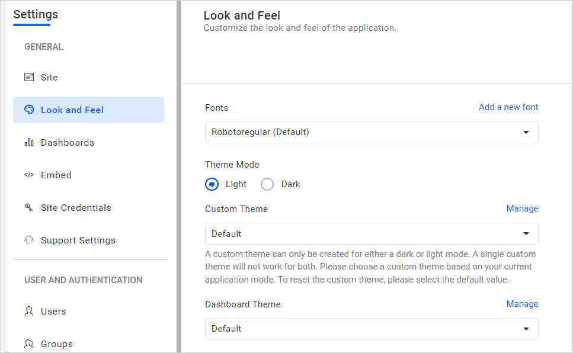Open the Dashboard Theme dropdown

tap(372, 329)
